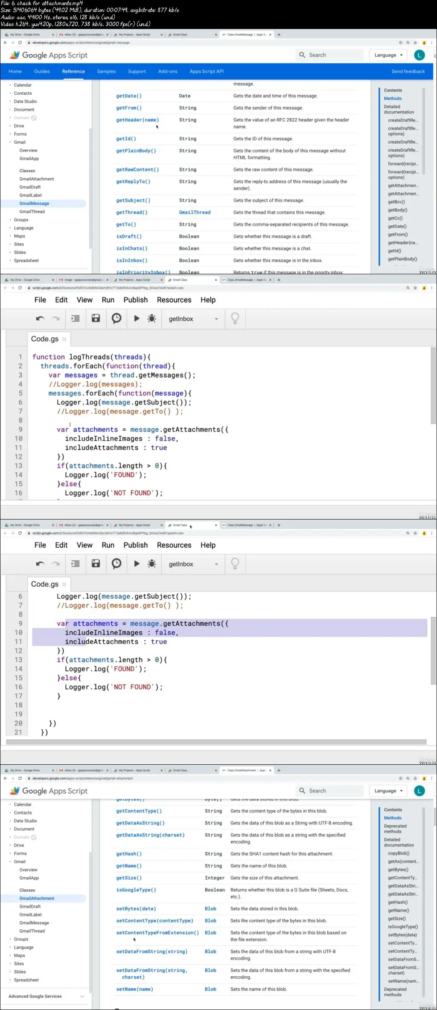Viewport: 437px width, 1010px height.
Task: Open Language dropdown on GmailMessage page
Action: pos(388,55)
